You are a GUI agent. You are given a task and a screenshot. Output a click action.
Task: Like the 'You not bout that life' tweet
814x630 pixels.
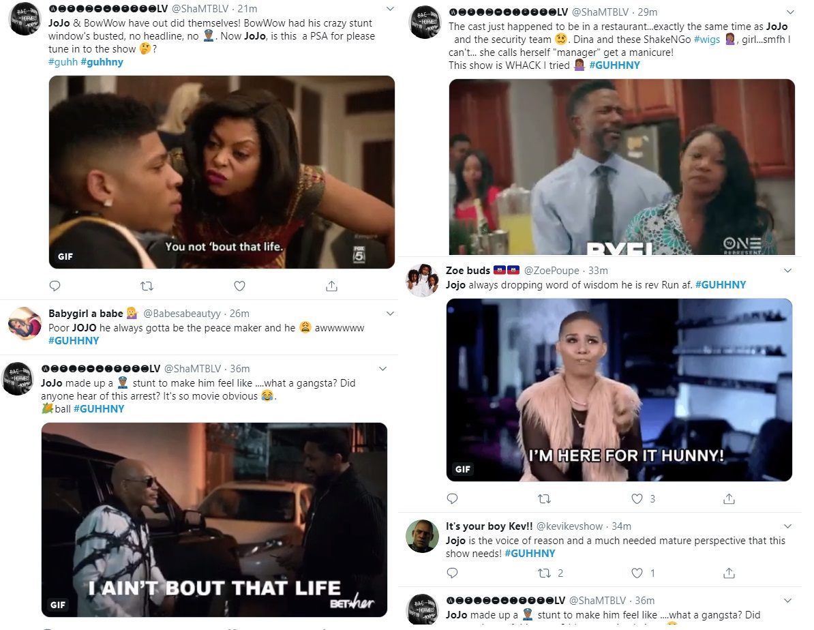239,286
